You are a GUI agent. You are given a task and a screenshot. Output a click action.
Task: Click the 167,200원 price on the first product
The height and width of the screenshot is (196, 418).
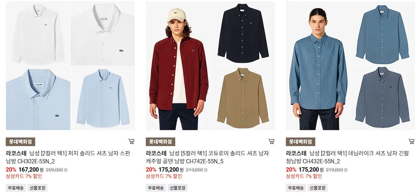click(31, 170)
